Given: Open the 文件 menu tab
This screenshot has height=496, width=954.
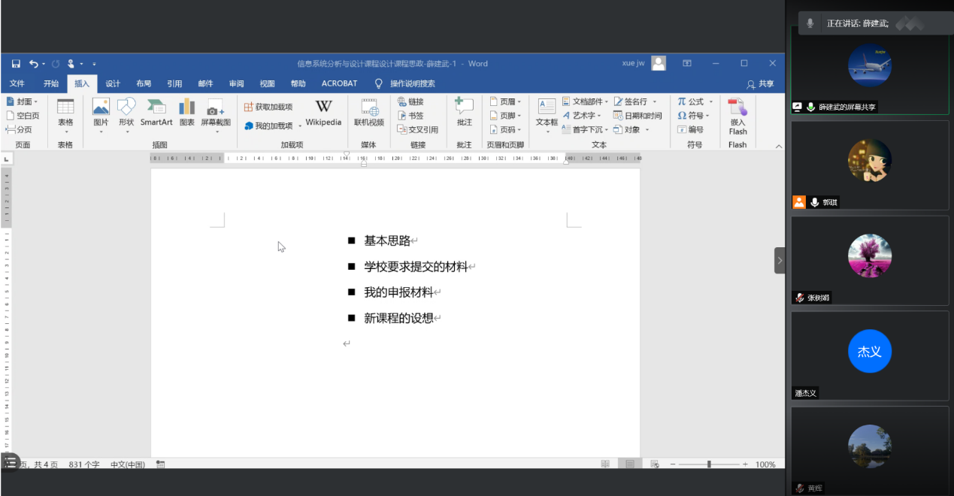Looking at the screenshot, I should [17, 83].
